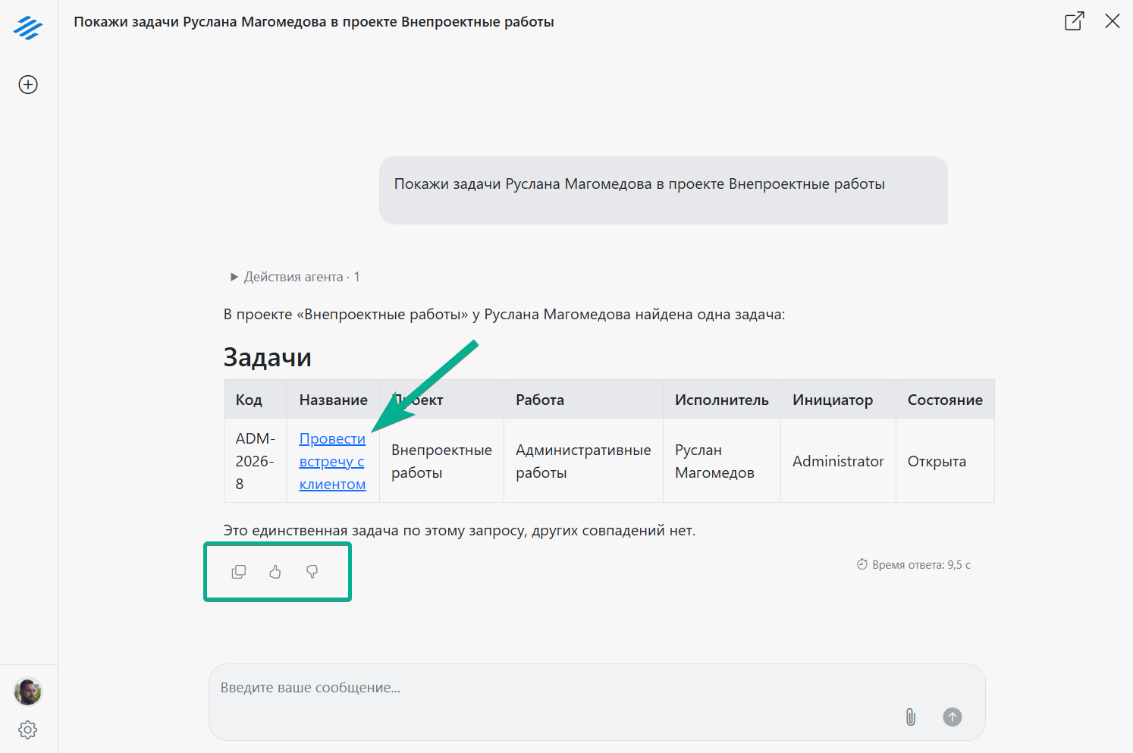Click the task code ADM-2026-8 cell
1133x753 pixels.
point(256,461)
